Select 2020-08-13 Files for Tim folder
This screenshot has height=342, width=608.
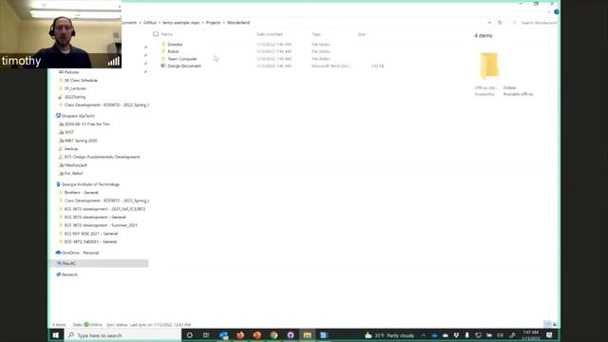point(86,124)
